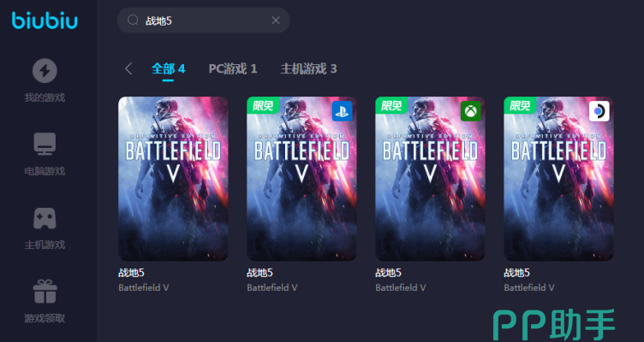Click Battlefield V subtitle under fourth card
The width and height of the screenshot is (644, 342).
pyautogui.click(x=529, y=287)
